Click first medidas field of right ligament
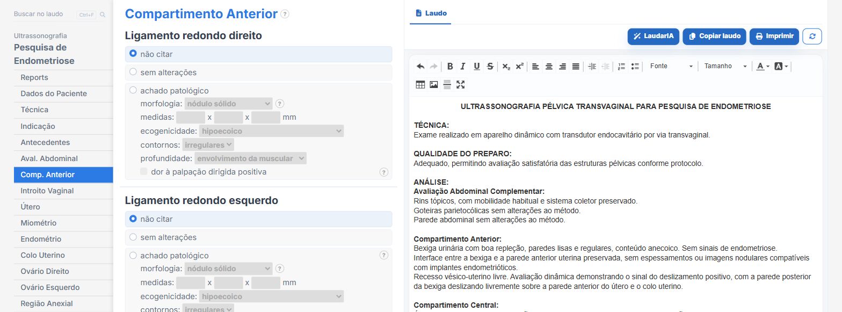Image resolution: width=842 pixels, height=312 pixels. (x=191, y=117)
